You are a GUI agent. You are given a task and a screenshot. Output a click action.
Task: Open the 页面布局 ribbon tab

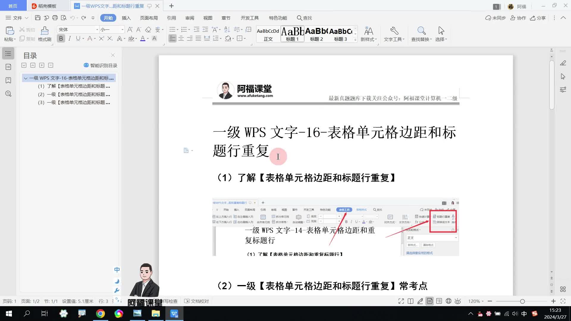click(149, 18)
